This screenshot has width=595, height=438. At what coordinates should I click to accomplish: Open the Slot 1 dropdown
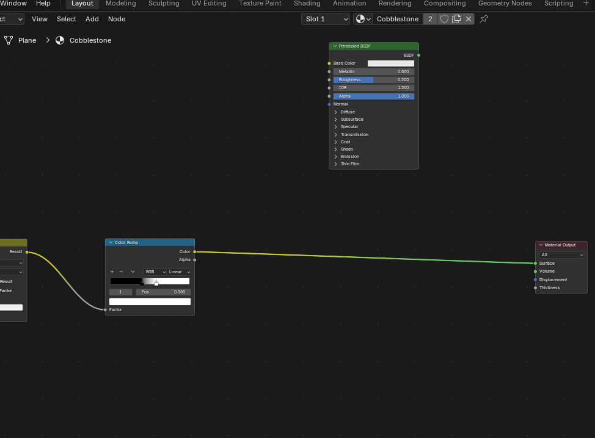(x=326, y=19)
